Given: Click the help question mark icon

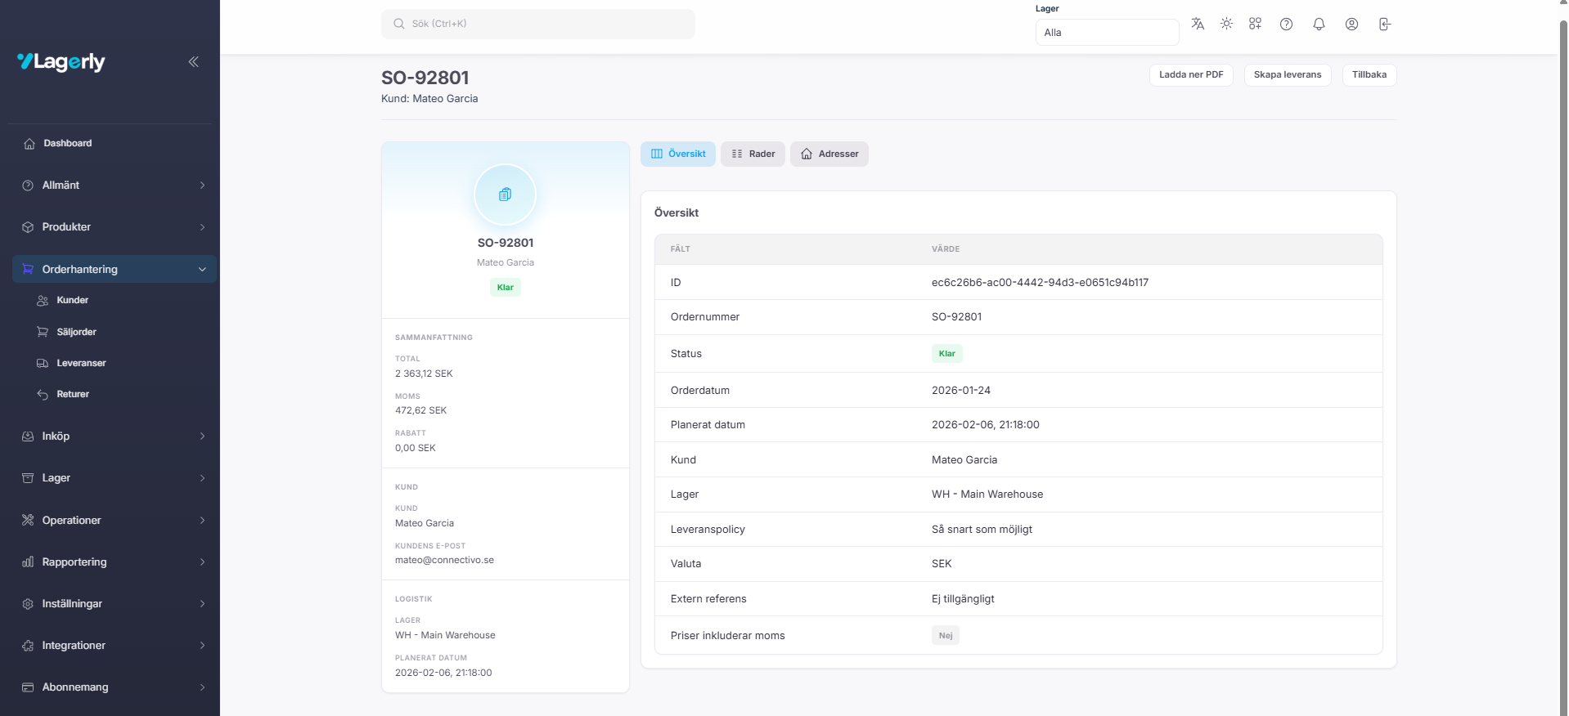Looking at the screenshot, I should 1286,24.
